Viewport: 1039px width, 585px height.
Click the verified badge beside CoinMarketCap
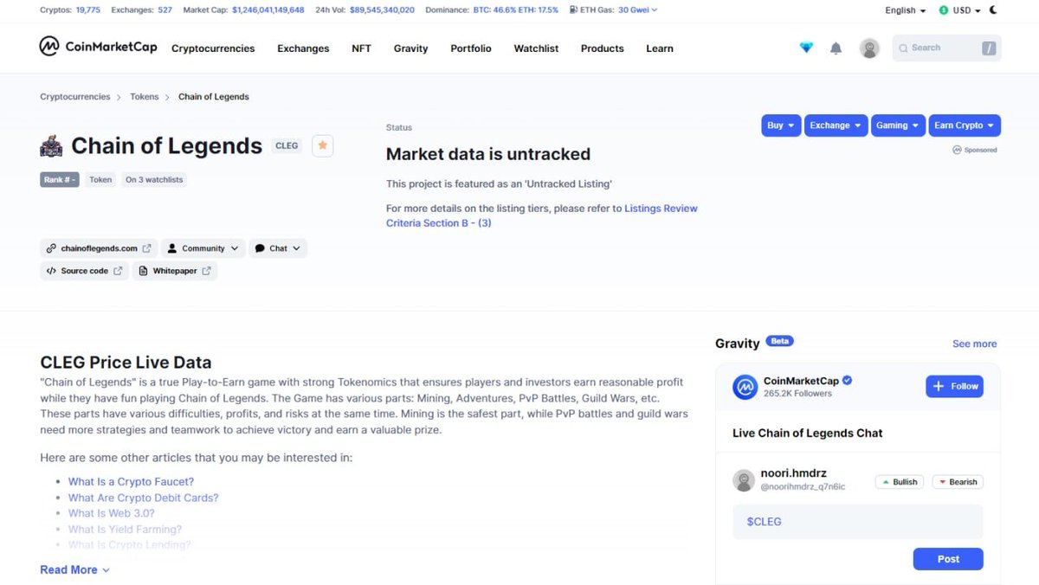coord(848,381)
